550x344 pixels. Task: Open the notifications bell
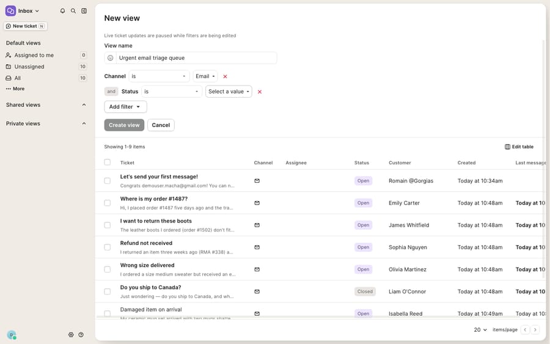click(62, 11)
